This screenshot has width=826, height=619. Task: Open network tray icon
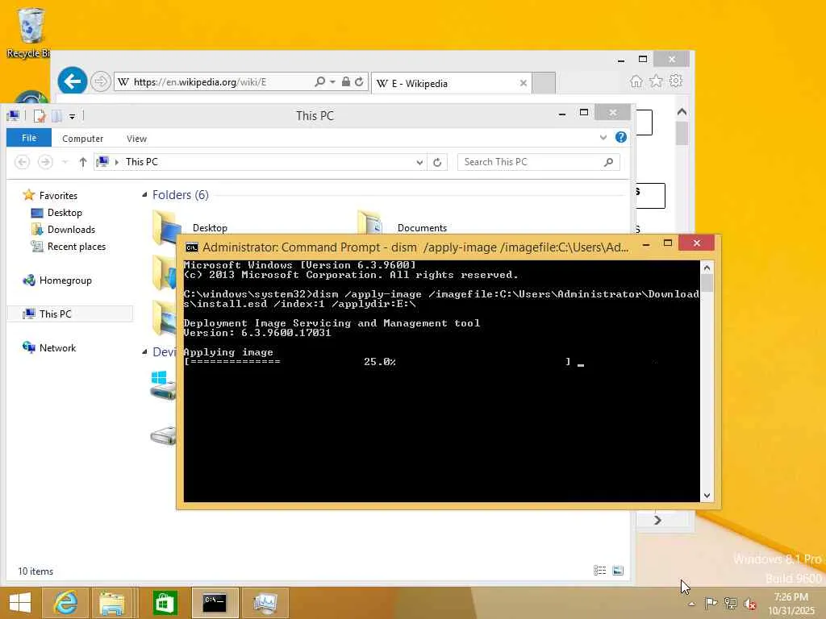tap(731, 603)
